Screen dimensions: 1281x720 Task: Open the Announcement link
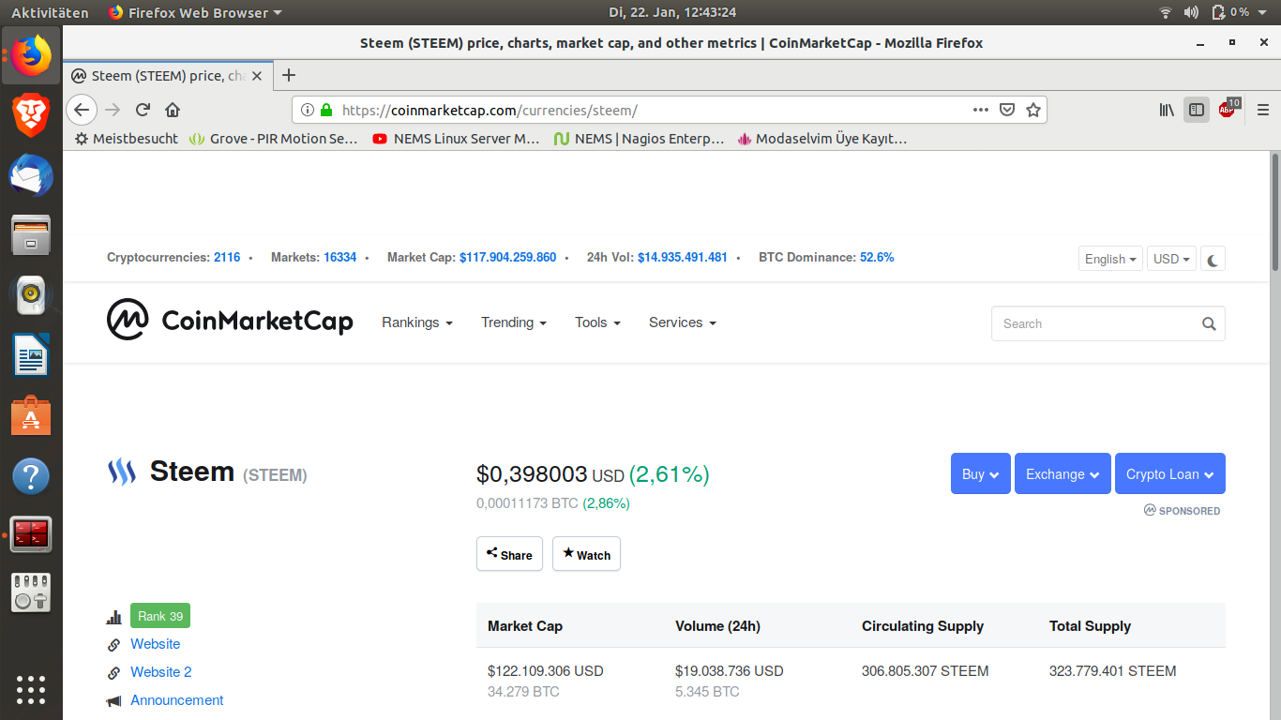pyautogui.click(x=176, y=700)
